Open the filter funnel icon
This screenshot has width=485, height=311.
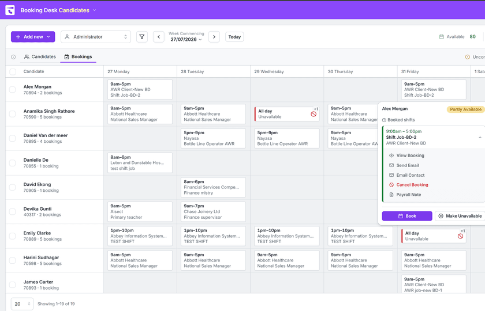click(x=142, y=37)
